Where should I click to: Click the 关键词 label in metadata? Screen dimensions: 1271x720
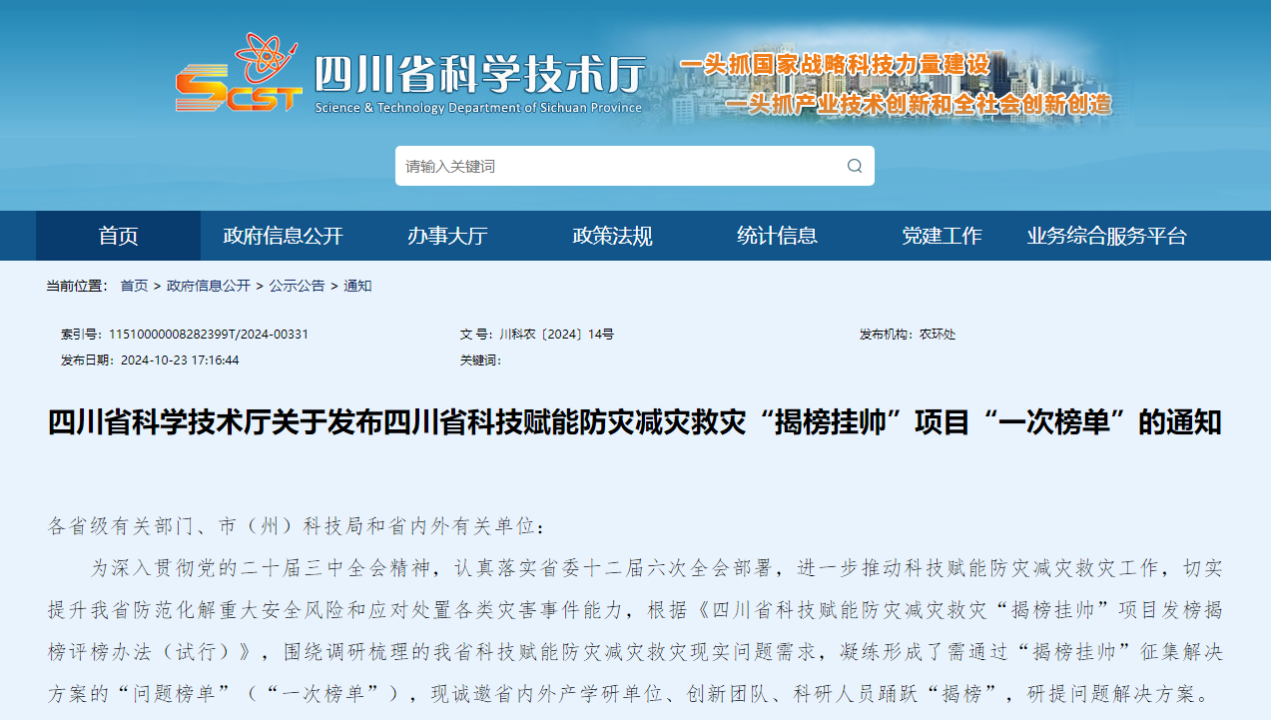click(480, 360)
